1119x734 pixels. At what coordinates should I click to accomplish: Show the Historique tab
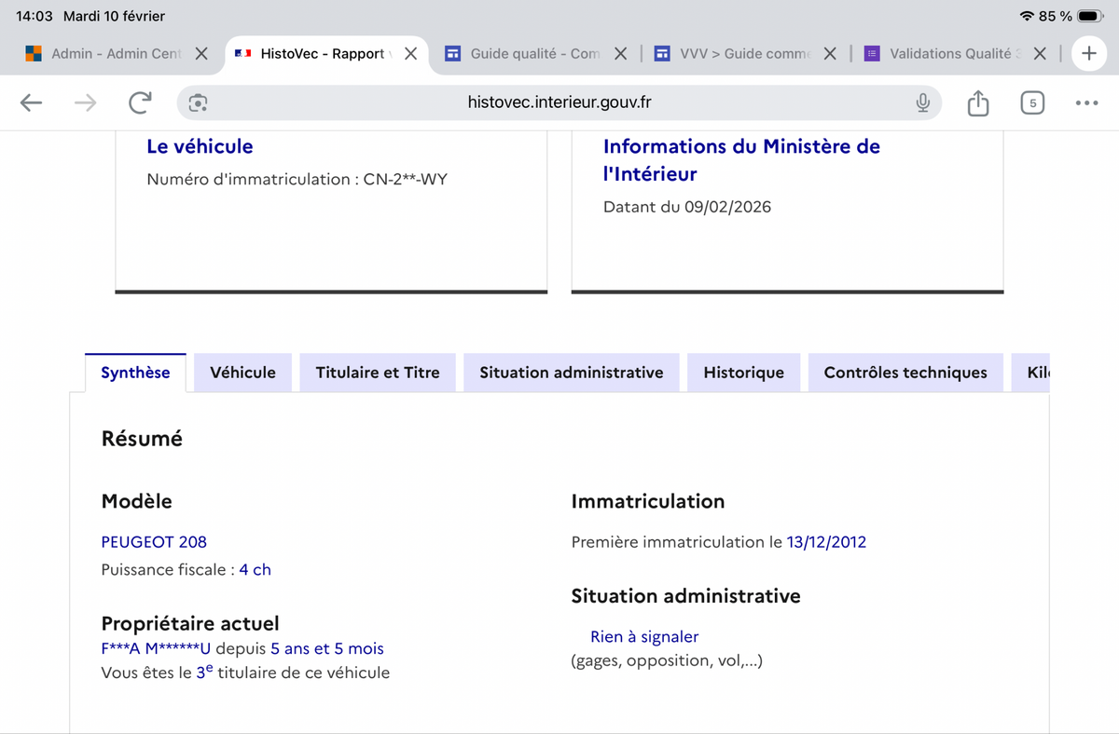(x=743, y=373)
